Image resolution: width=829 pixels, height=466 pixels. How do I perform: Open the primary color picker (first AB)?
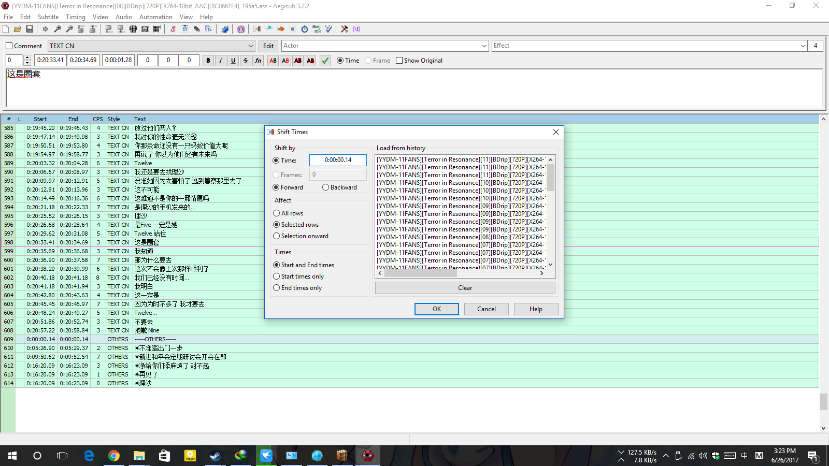[x=273, y=61]
